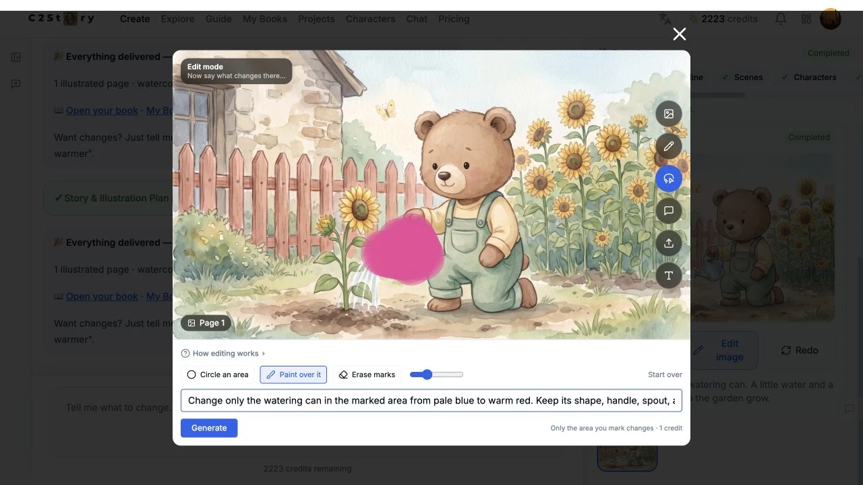The image size is (863, 485).
Task: Open the Characters menu item
Action: click(x=370, y=19)
